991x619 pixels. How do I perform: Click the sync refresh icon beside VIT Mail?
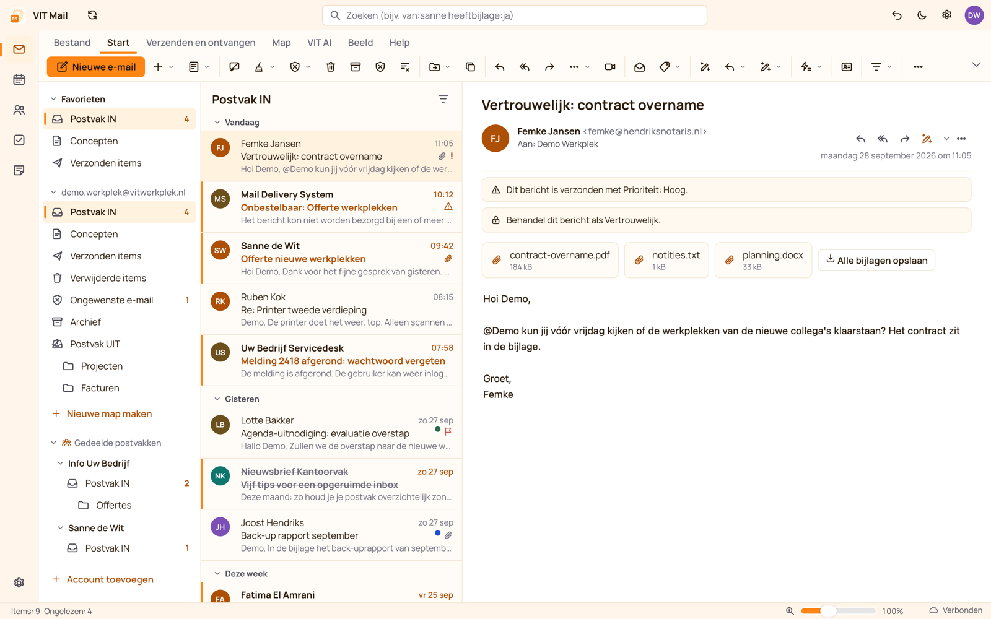coord(92,15)
